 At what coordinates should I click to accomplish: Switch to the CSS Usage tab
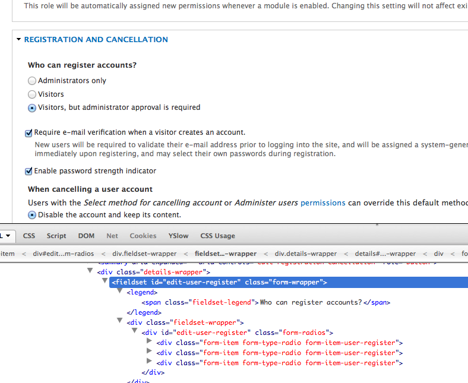pos(217,236)
